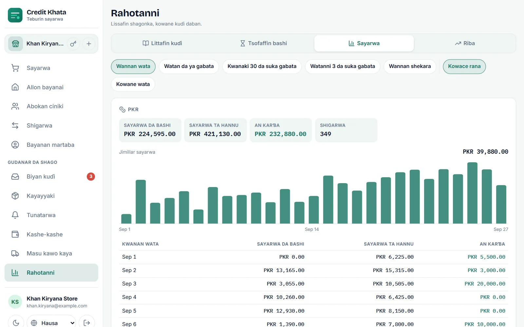Switch to the Riba tab

pyautogui.click(x=465, y=43)
